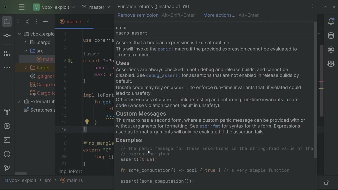338x190 pixels.
Task: Open the master branch dropdown
Action: (96, 7)
